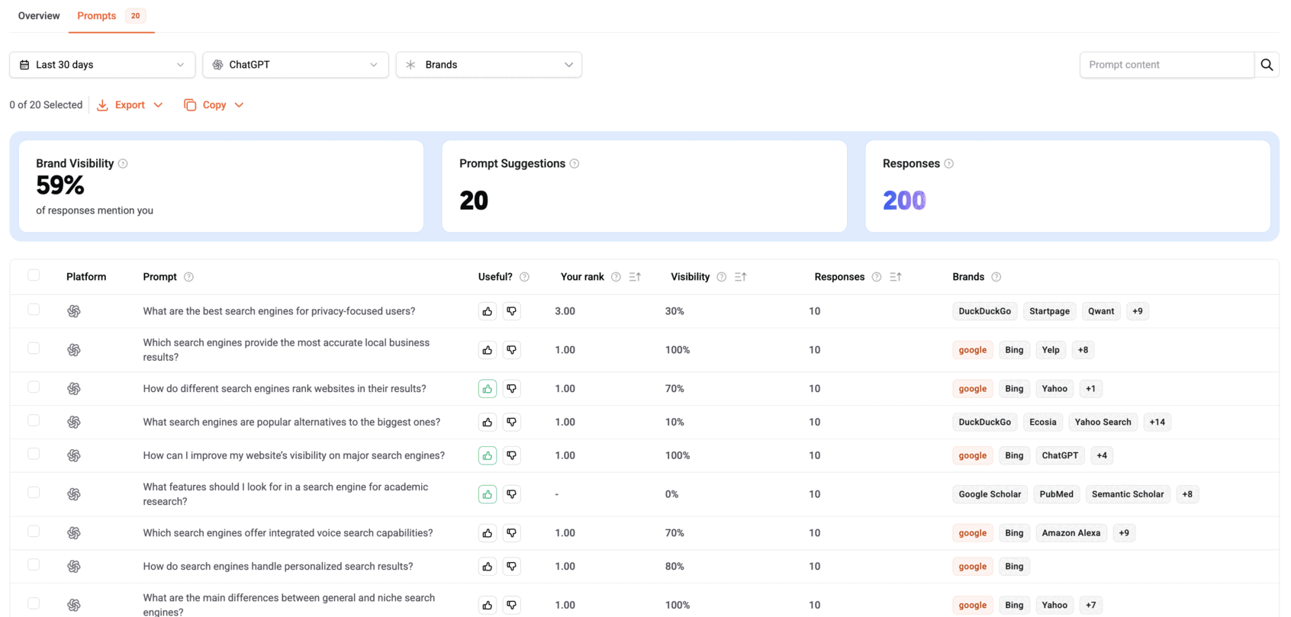This screenshot has width=1291, height=617.
Task: Select the academic research prompt row checkbox
Action: (34, 493)
